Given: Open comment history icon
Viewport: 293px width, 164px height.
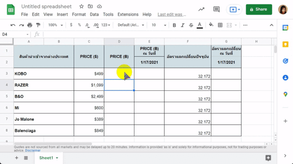Looking at the screenshot, I should (x=217, y=9).
